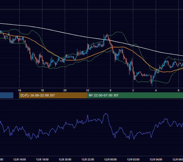Click hour label 4 under the price chart

[156, 90]
